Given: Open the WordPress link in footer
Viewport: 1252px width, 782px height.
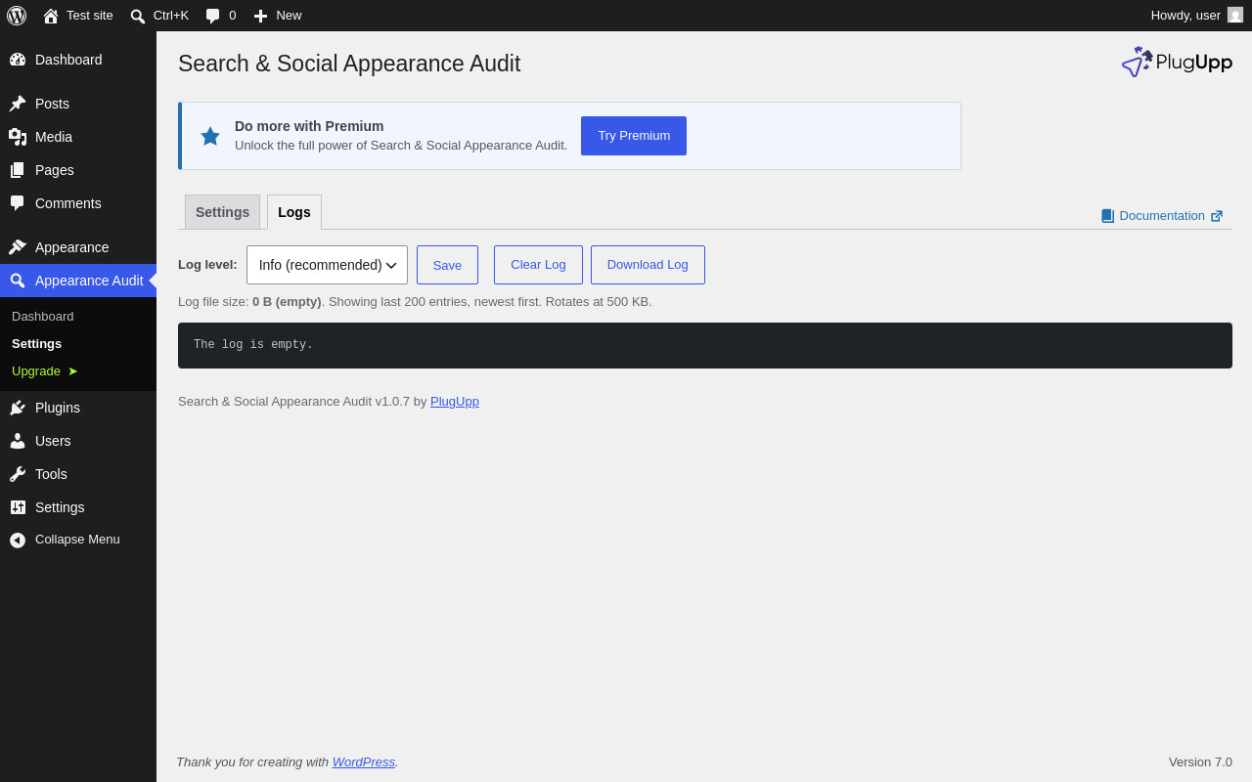Looking at the screenshot, I should coord(364,762).
